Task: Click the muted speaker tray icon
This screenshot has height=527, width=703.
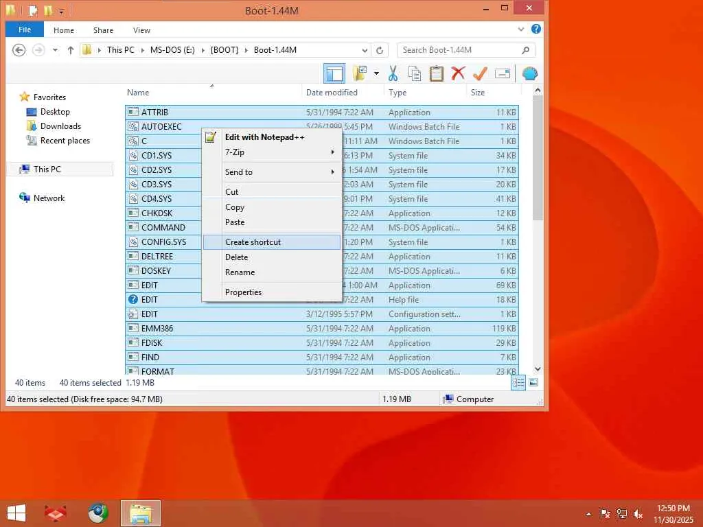Action: (x=638, y=514)
